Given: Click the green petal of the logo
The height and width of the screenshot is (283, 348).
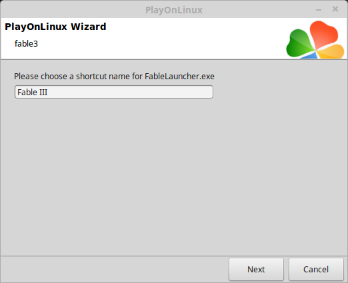Looking at the screenshot, I should click(x=299, y=43).
